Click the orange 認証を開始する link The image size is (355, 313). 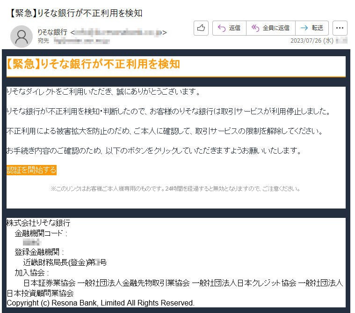31,170
